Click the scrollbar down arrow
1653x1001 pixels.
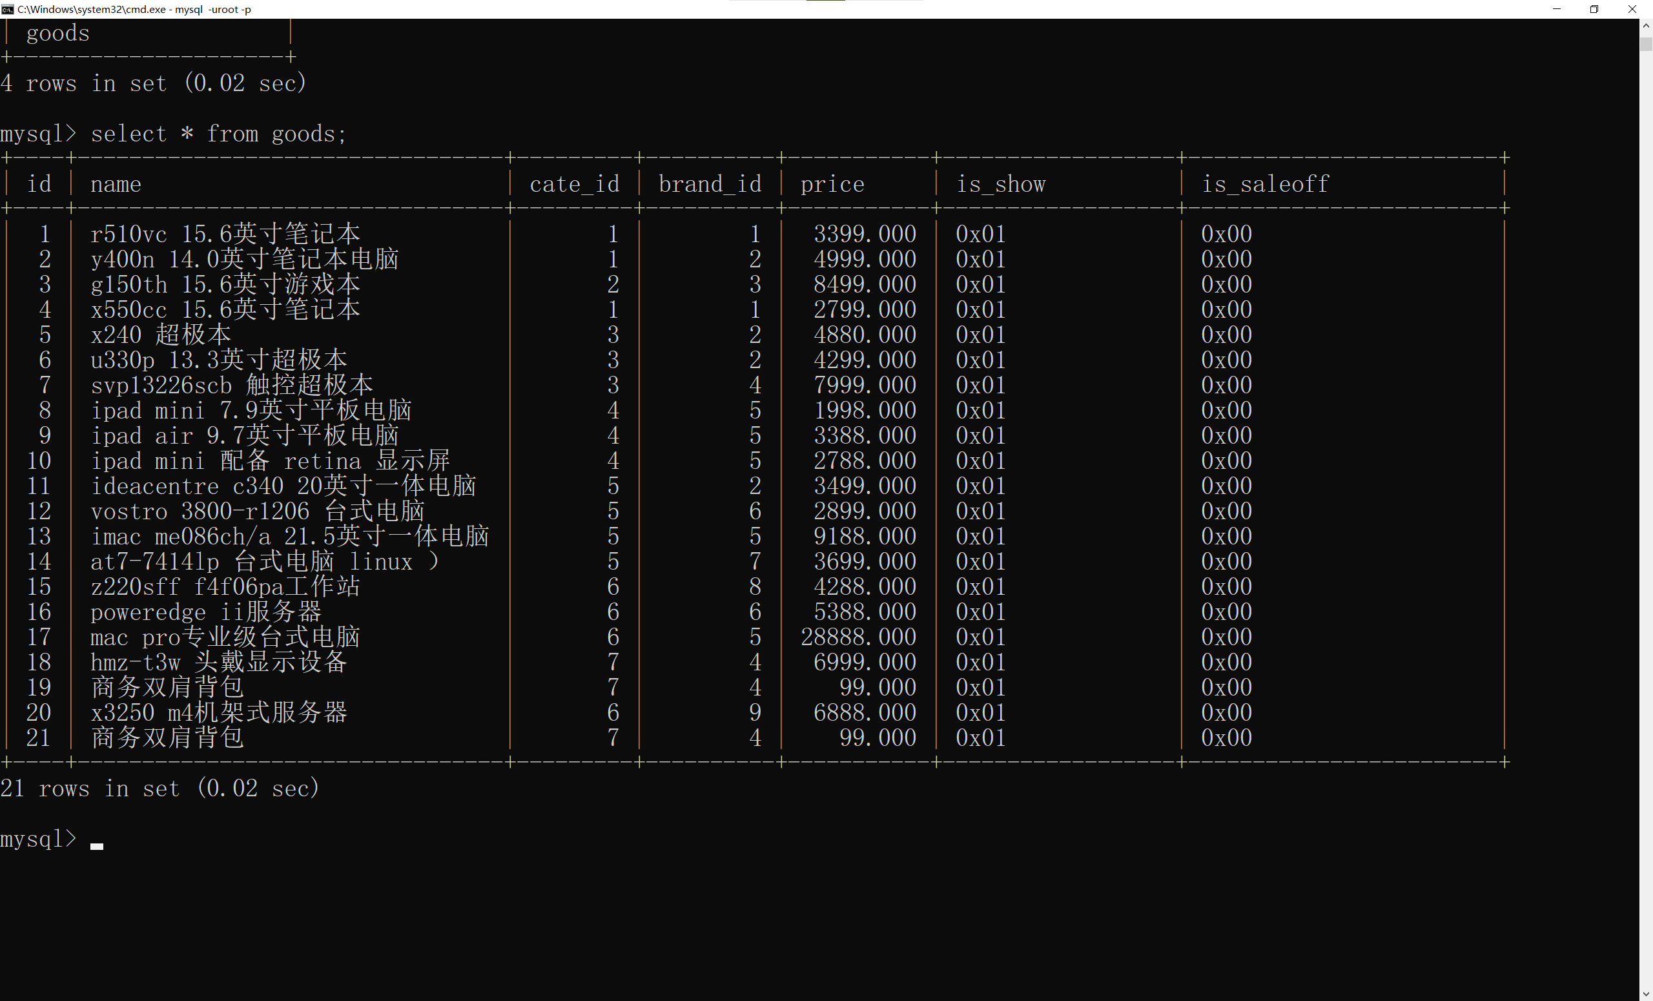pyautogui.click(x=1646, y=994)
